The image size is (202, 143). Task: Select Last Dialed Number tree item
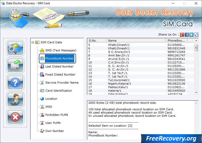click(59, 66)
